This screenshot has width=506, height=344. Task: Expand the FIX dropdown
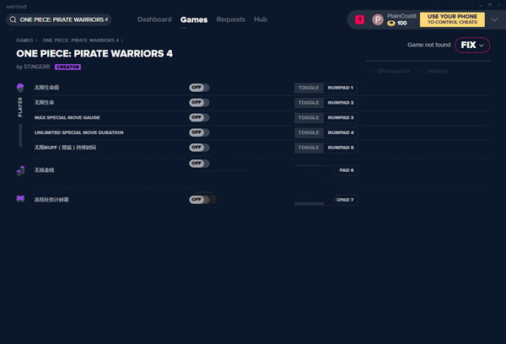click(472, 46)
